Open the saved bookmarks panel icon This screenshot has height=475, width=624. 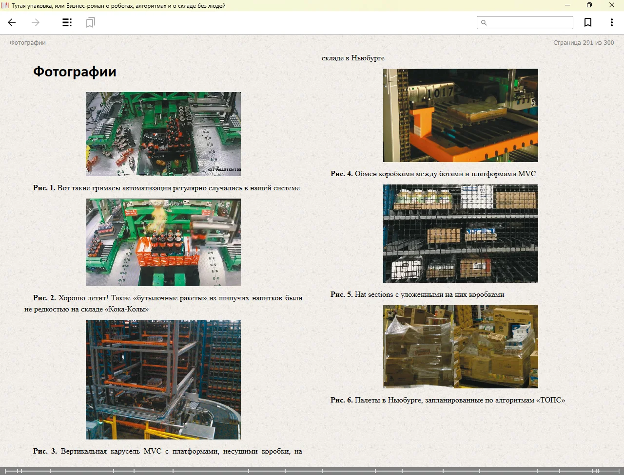coord(90,22)
